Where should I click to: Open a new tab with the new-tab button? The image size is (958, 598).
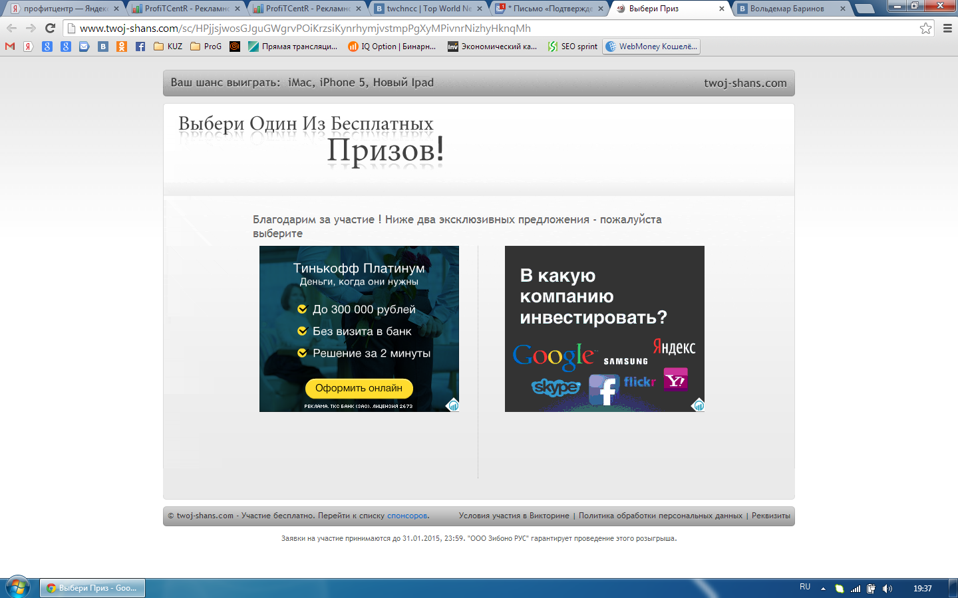point(864,9)
